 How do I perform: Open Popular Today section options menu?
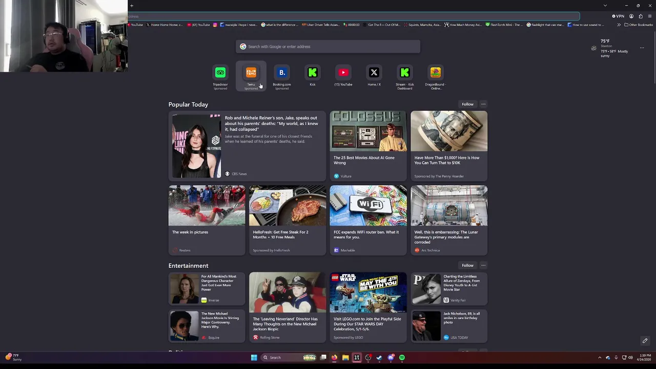(x=483, y=104)
